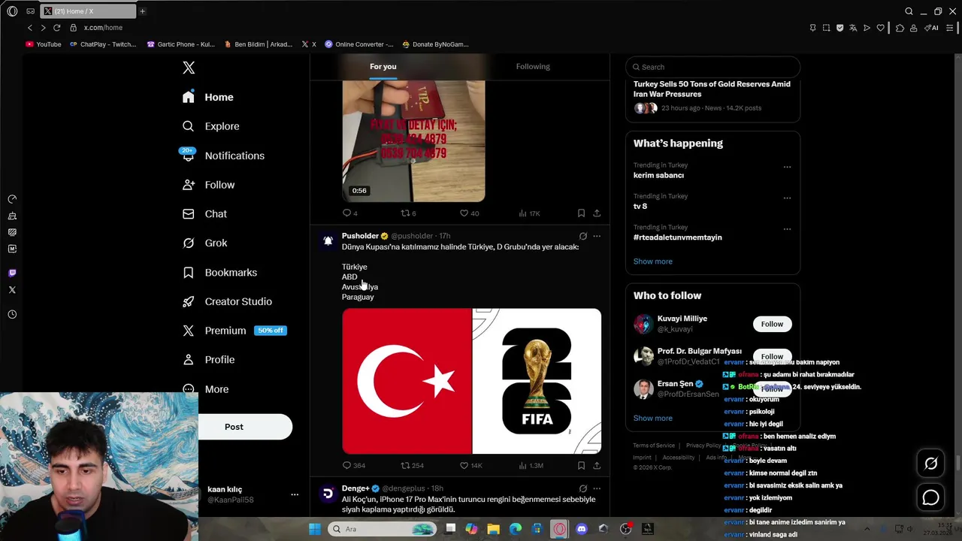
Task: Select the For you tab
Action: click(383, 67)
